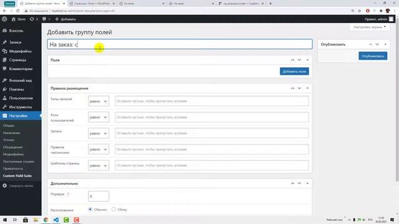The width and height of the screenshot is (399, 224).
Task: Open Чтение settings submenu
Action: (x=9, y=140)
